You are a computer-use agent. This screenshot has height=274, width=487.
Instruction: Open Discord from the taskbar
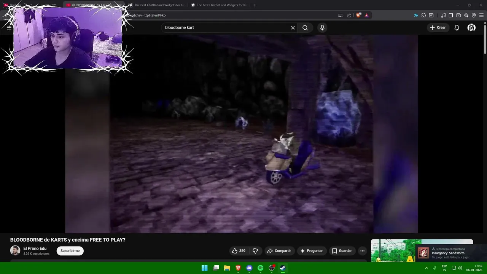coord(249,268)
